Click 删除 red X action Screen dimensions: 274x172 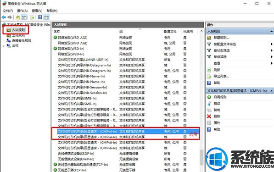click(x=217, y=116)
